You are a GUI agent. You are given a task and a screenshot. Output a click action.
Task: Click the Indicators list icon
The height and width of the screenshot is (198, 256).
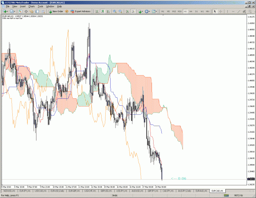pyautogui.click(x=140, y=11)
